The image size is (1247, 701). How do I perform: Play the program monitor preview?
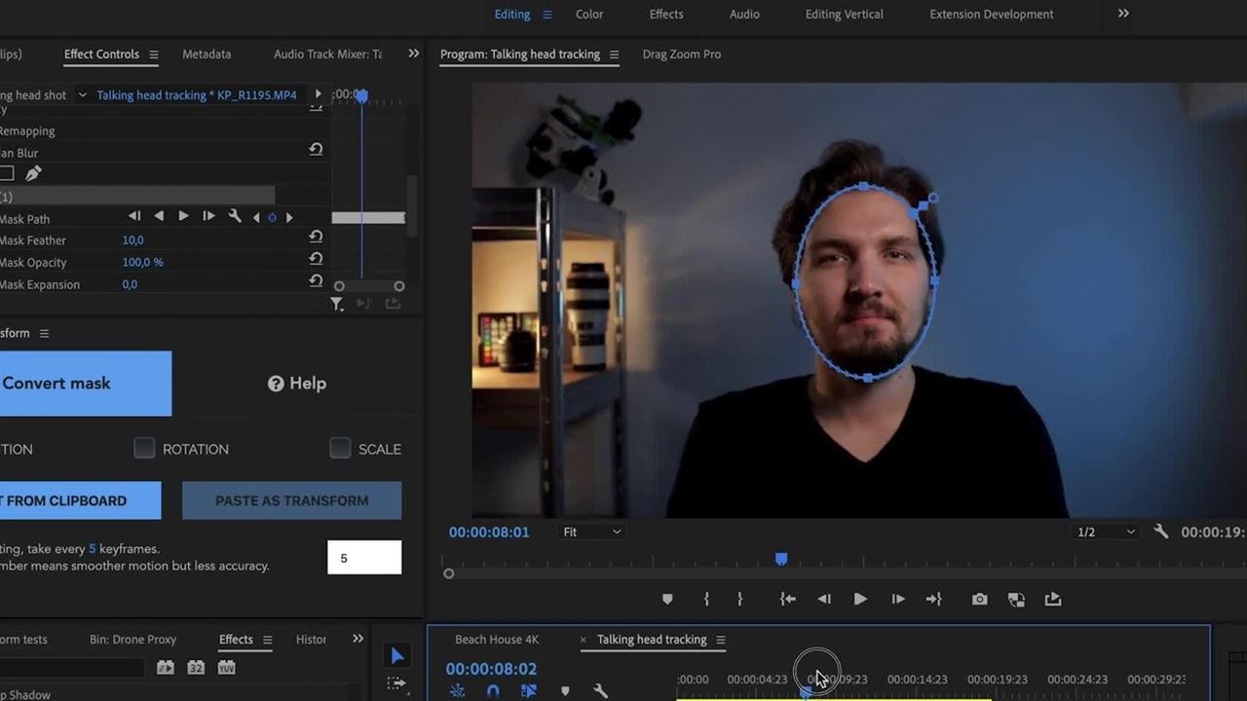pos(860,599)
